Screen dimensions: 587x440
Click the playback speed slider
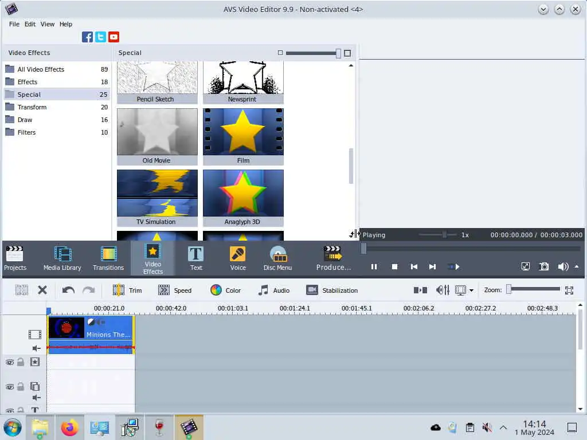click(x=437, y=235)
